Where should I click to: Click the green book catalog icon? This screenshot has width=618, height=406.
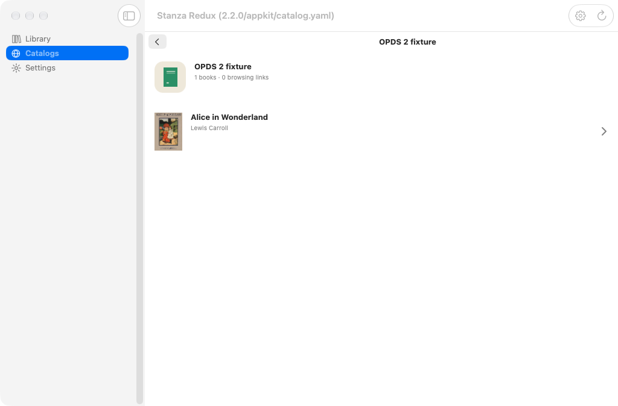(x=170, y=77)
